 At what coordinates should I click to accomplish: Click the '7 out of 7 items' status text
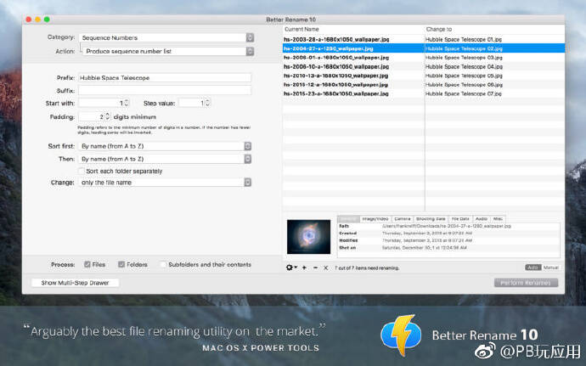367,268
